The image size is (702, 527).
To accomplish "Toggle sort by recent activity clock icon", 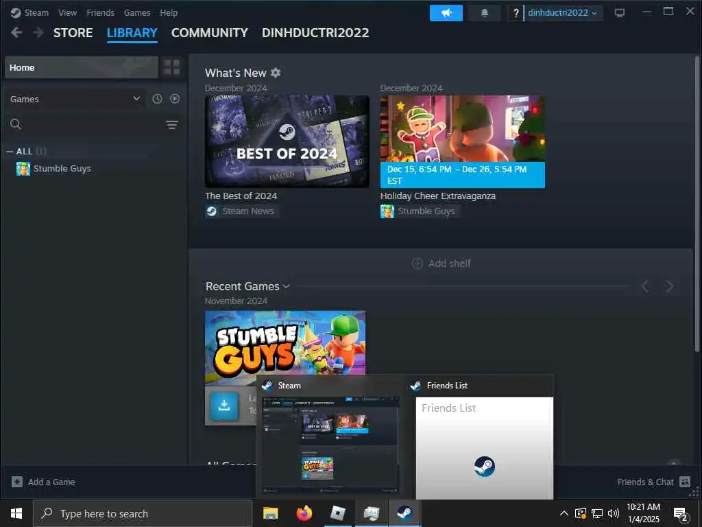I will (x=157, y=99).
